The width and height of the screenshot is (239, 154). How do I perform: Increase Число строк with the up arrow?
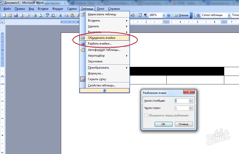coord(191,107)
